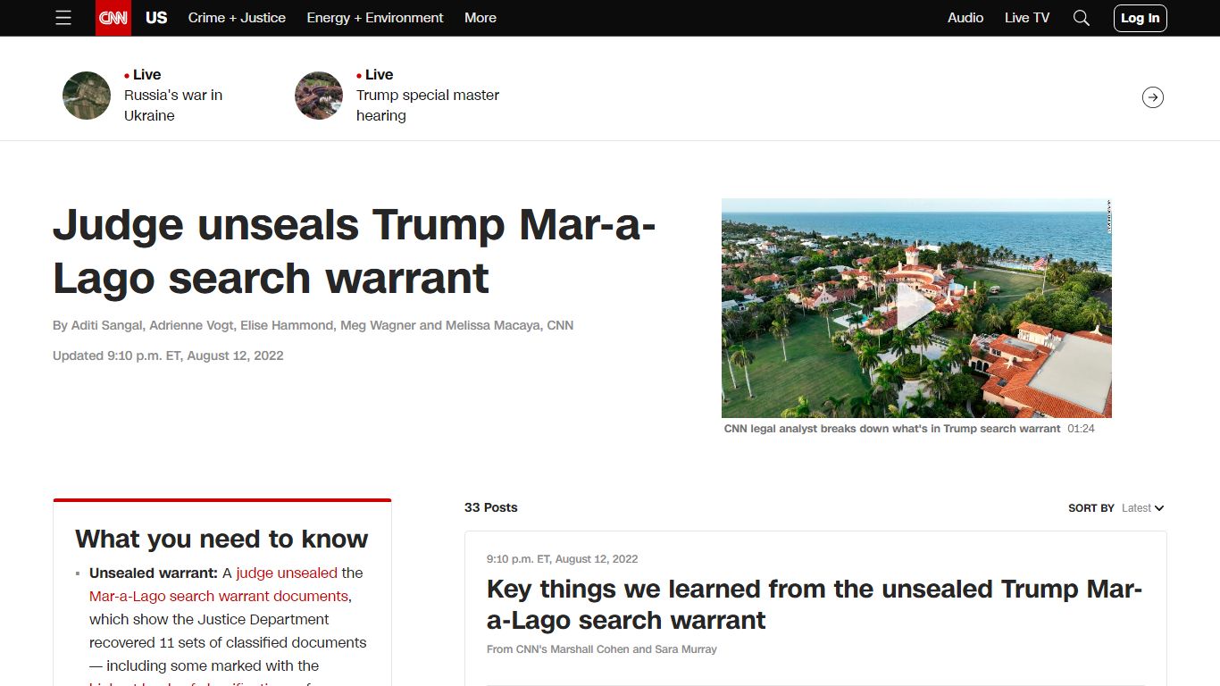Play the Mar-a-Lago aerial video
This screenshot has width=1220, height=686.
(x=916, y=308)
